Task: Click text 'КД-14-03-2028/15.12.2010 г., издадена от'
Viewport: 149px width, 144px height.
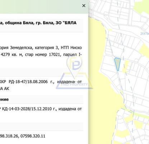Action: (42, 109)
